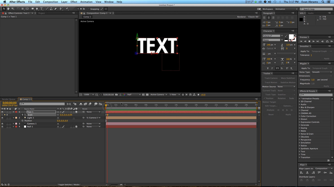Open Active Camera view dropdown
This screenshot has width=334, height=187.
coord(159,95)
